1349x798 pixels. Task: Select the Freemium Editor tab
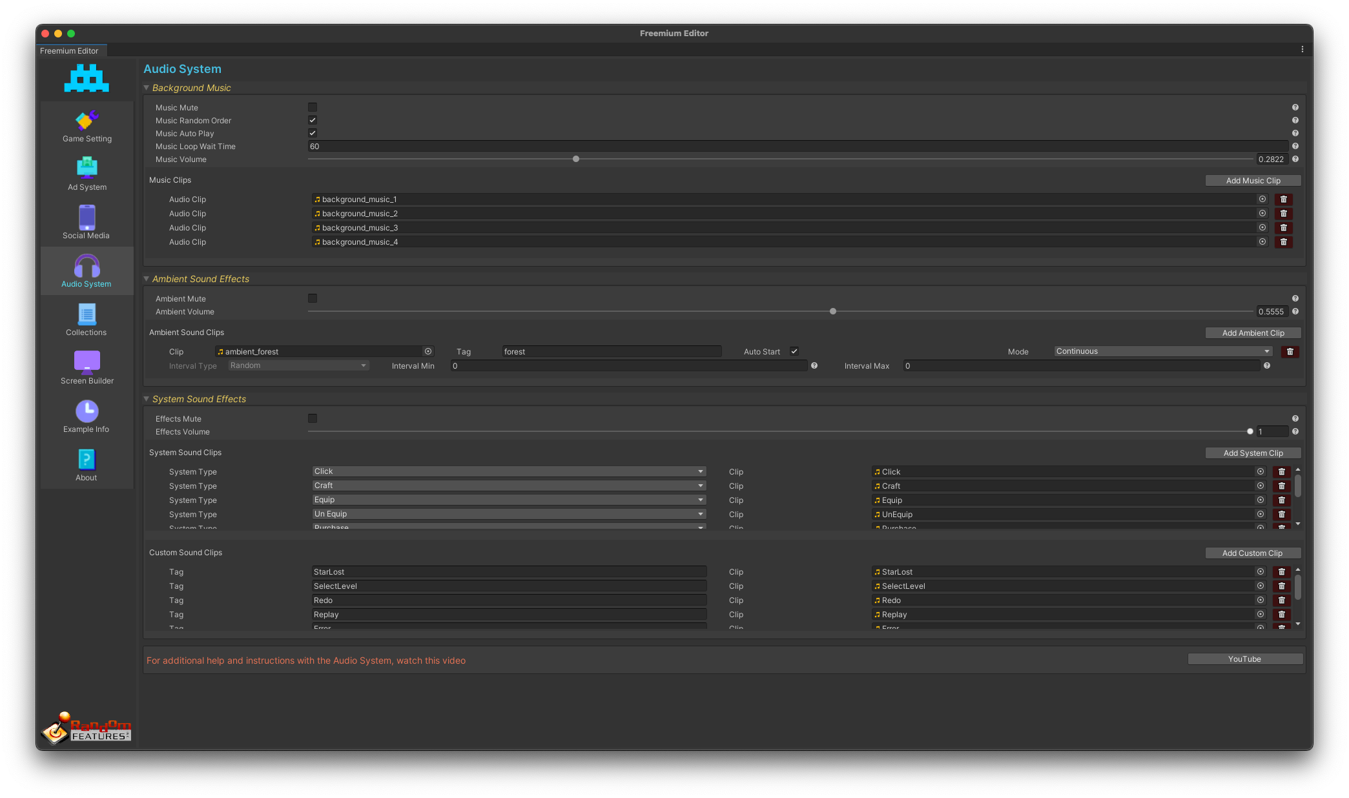(x=70, y=51)
